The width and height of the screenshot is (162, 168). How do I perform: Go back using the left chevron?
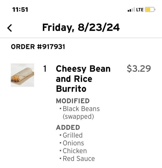pos(10,28)
